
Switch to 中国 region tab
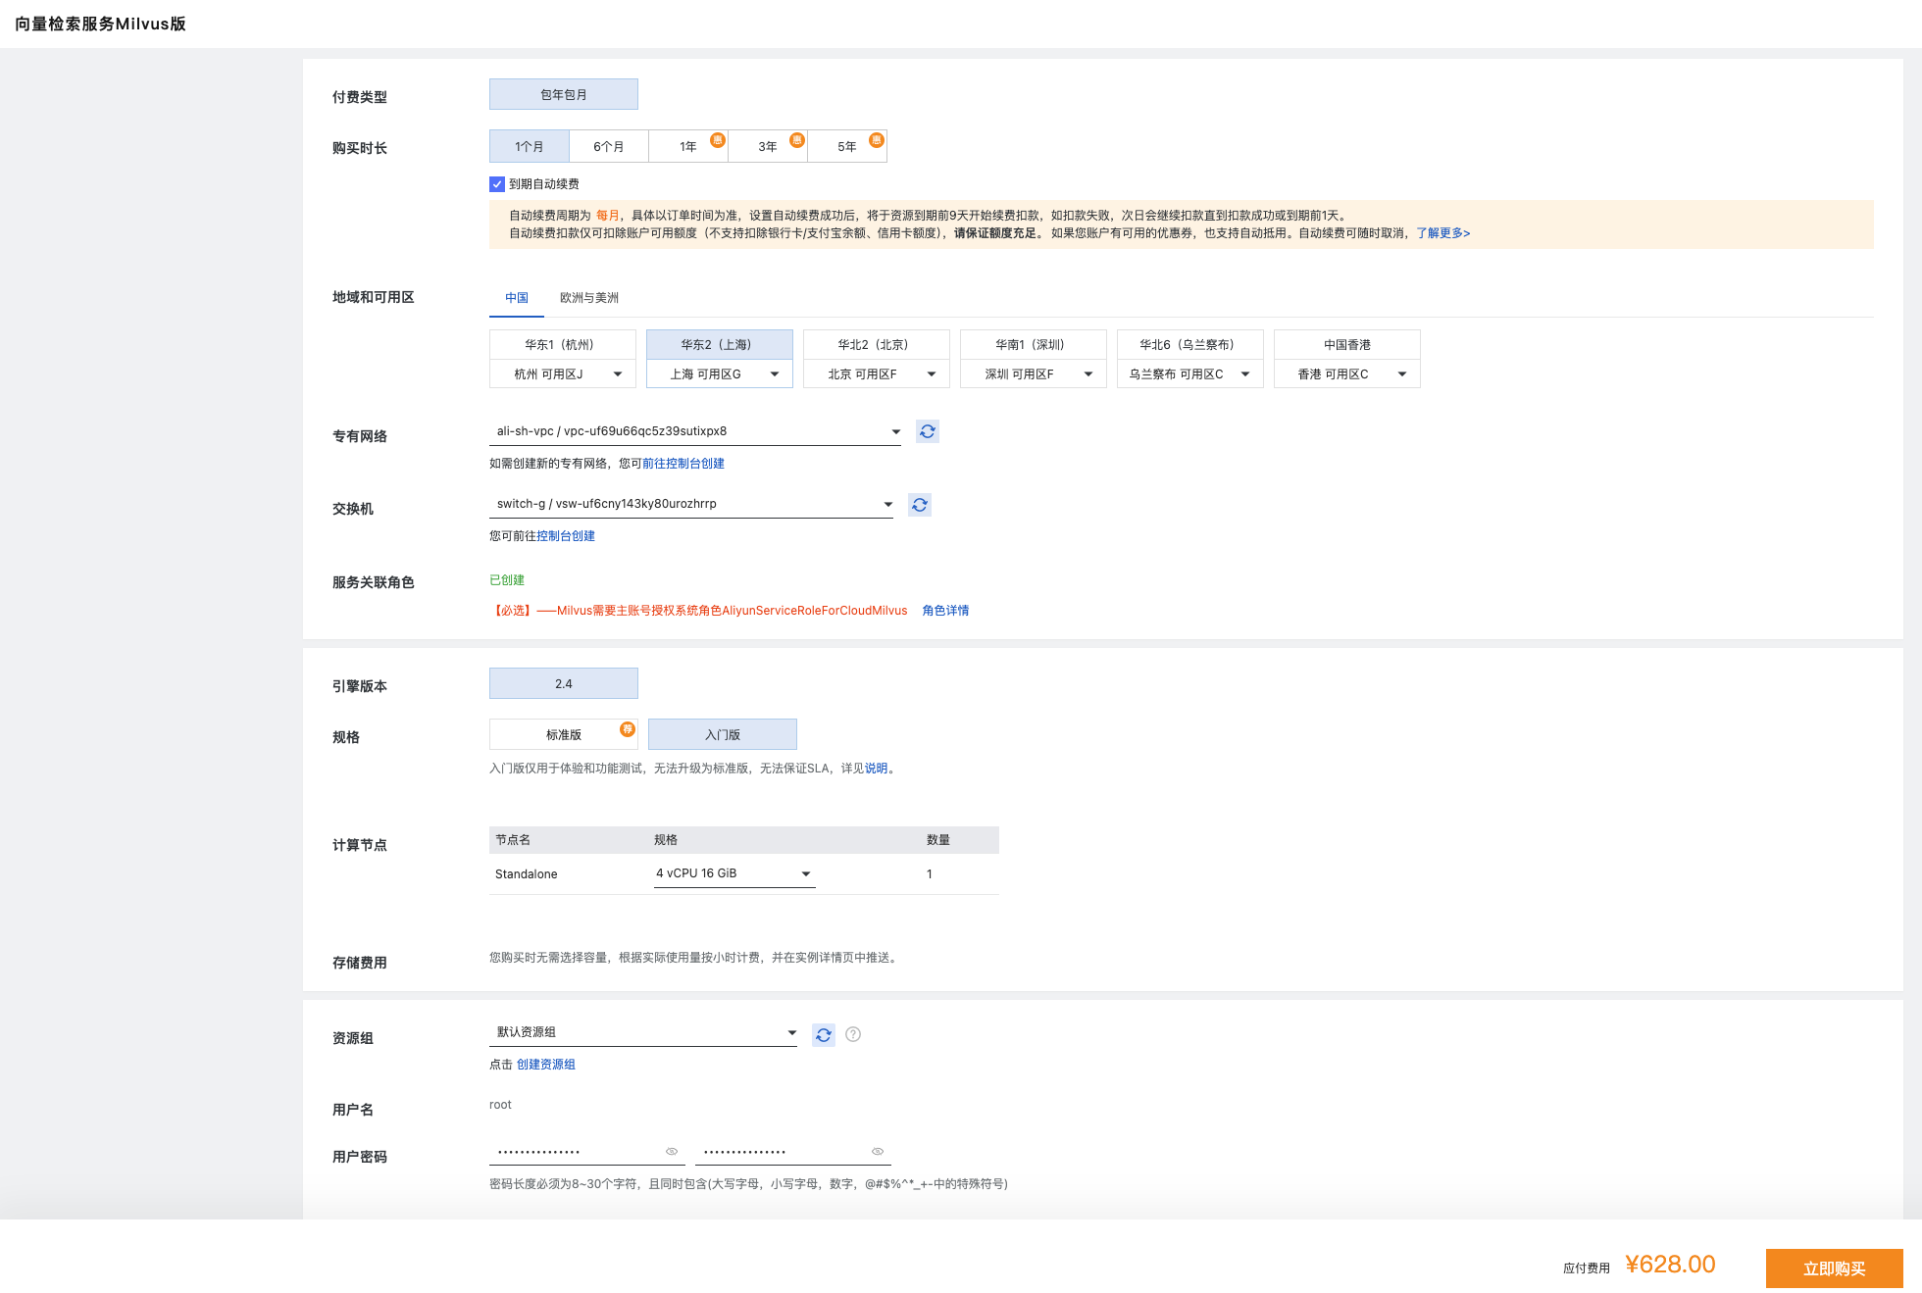pyautogui.click(x=517, y=298)
